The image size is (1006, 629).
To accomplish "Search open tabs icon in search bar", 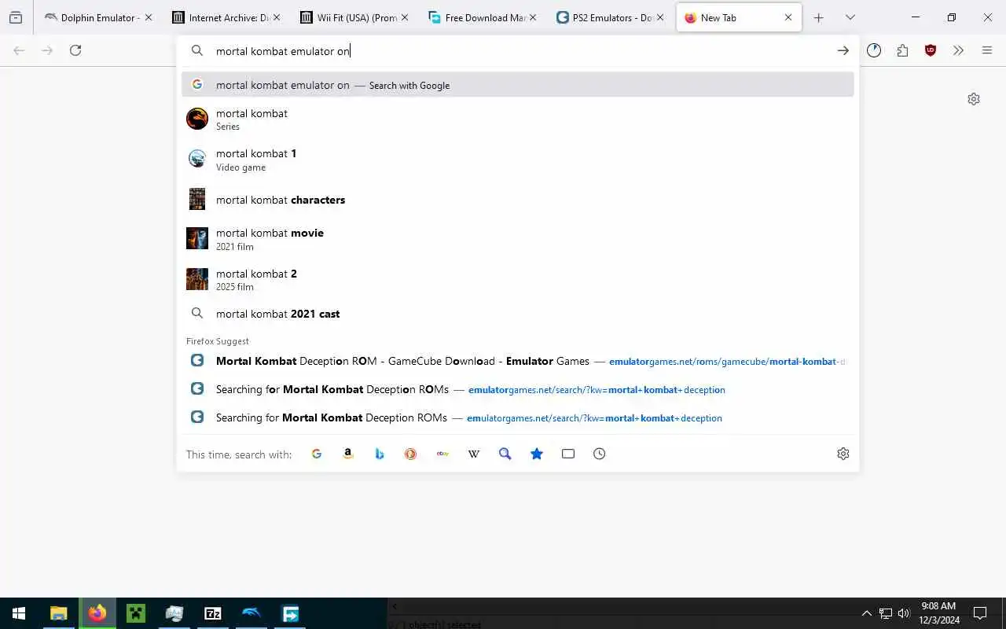I will (568, 454).
